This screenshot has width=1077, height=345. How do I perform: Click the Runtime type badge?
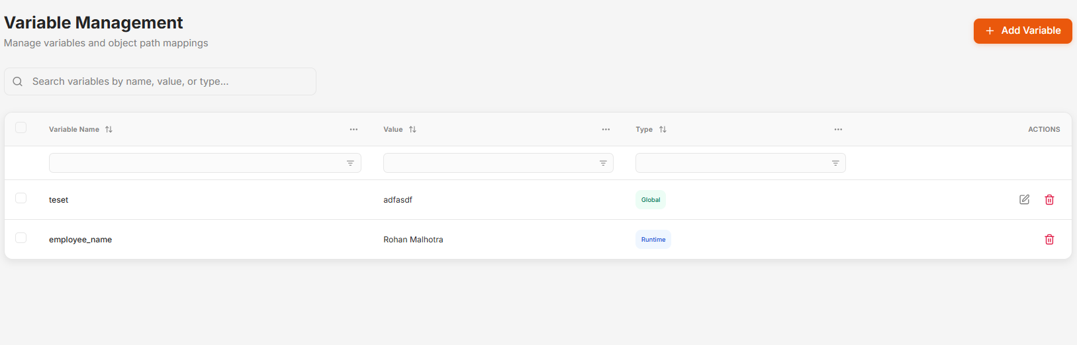[x=653, y=240]
